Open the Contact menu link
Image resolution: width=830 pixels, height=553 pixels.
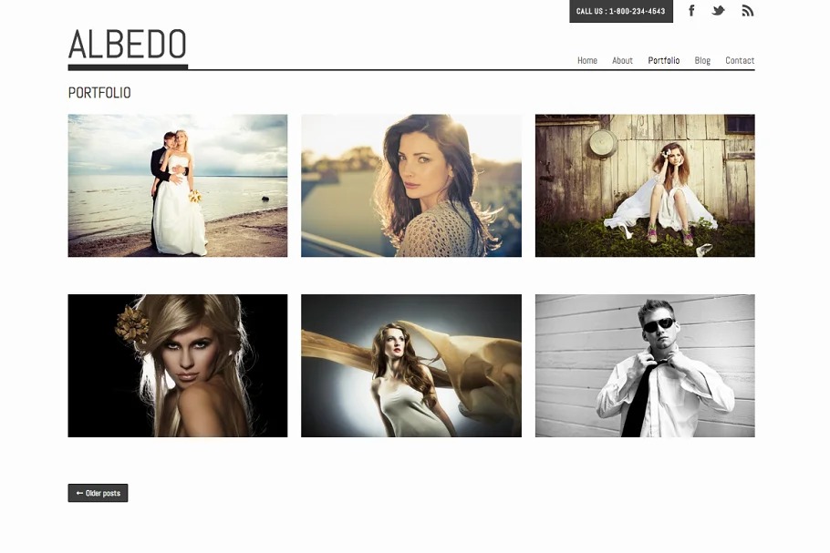coord(740,61)
